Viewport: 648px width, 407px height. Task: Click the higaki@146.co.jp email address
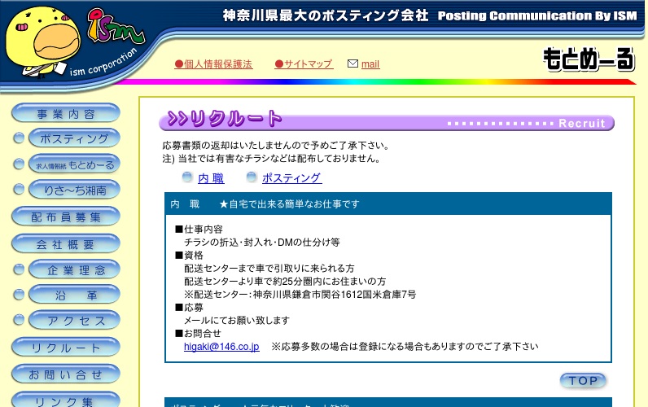pos(221,347)
